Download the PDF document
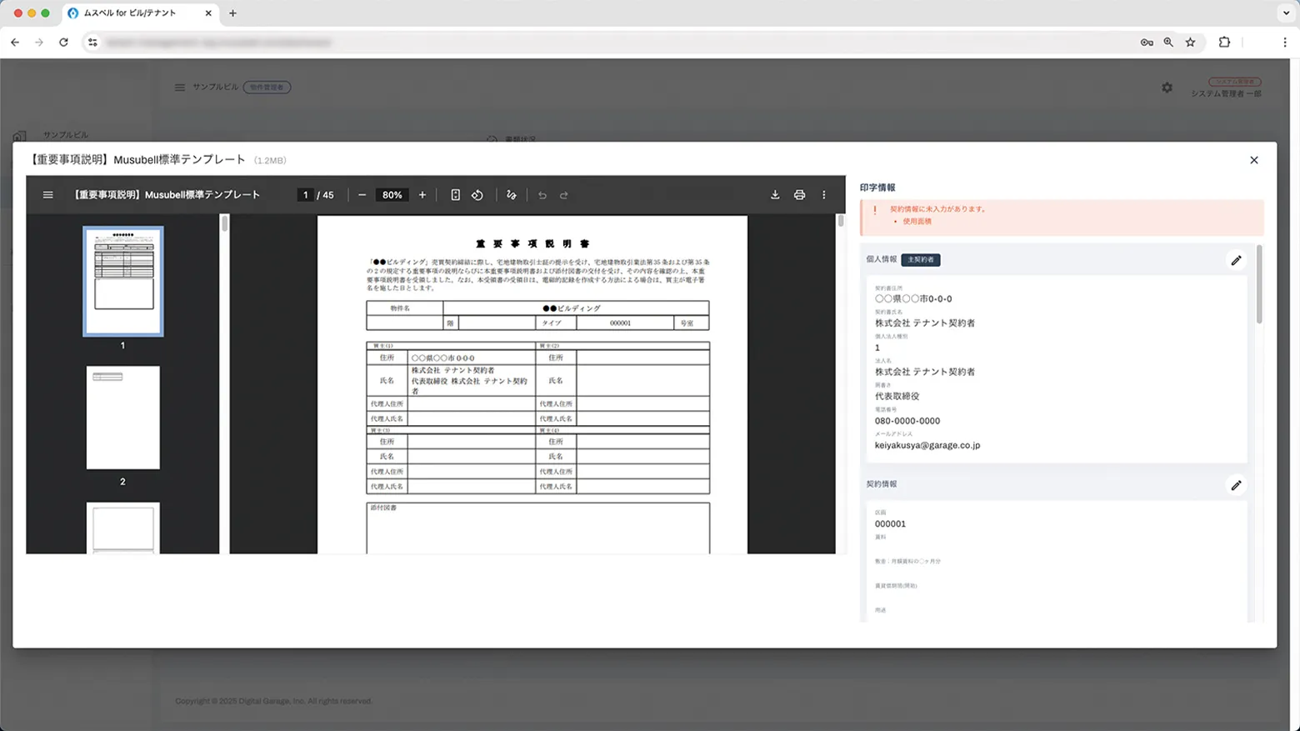Image resolution: width=1300 pixels, height=731 pixels. click(x=775, y=195)
